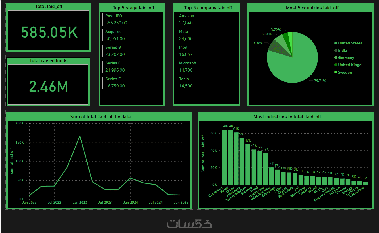Click the 2.46M Total raised funds value
The height and width of the screenshot is (233, 379).
(49, 87)
